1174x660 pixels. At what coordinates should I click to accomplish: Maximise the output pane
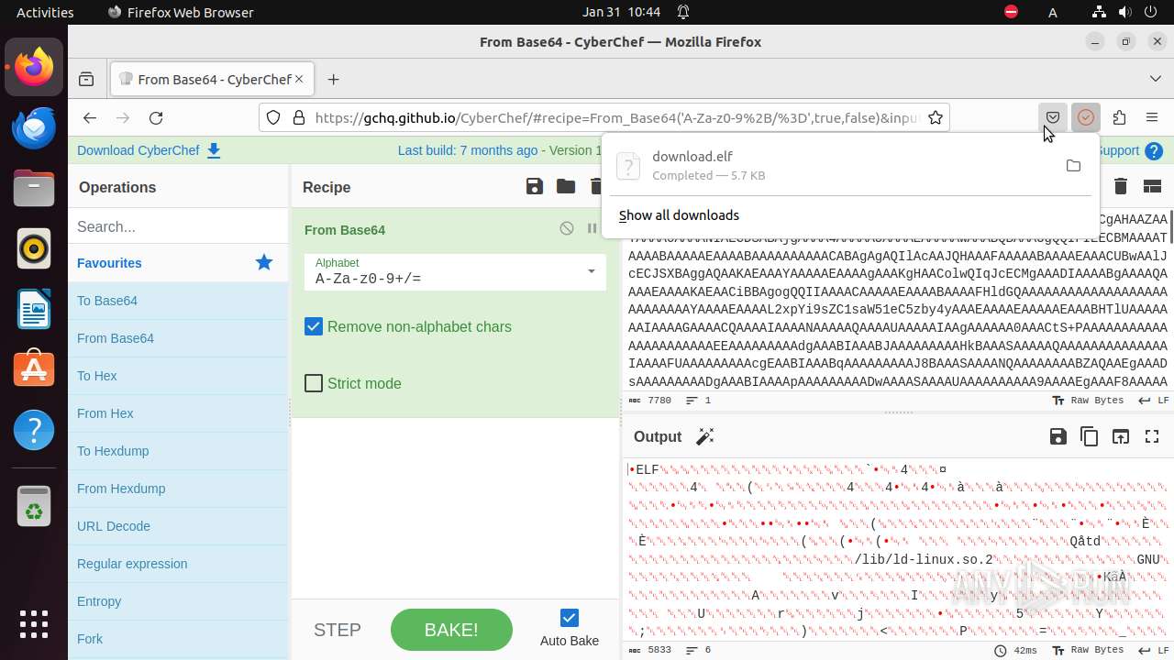pyautogui.click(x=1152, y=437)
